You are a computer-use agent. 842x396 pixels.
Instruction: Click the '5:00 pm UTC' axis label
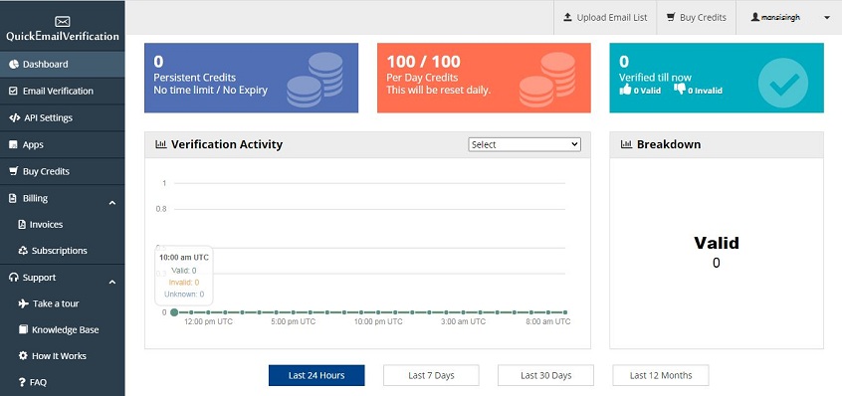point(294,322)
